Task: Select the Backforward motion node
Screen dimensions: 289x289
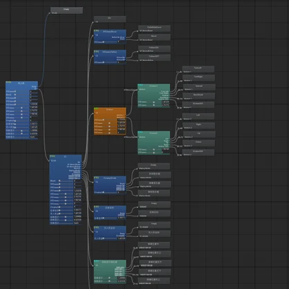Action: [x=198, y=96]
